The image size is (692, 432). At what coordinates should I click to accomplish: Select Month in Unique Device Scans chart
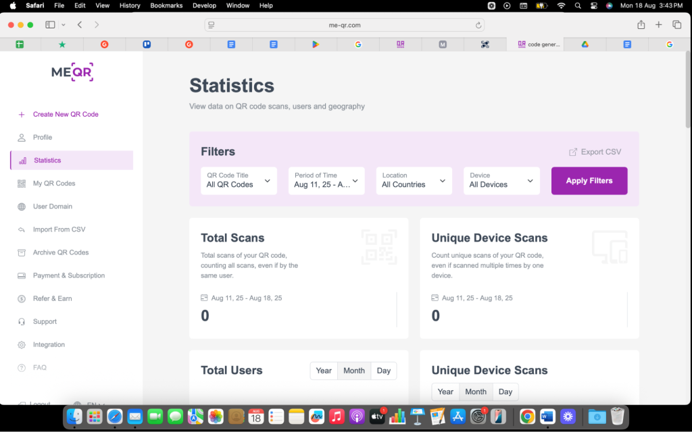(475, 391)
